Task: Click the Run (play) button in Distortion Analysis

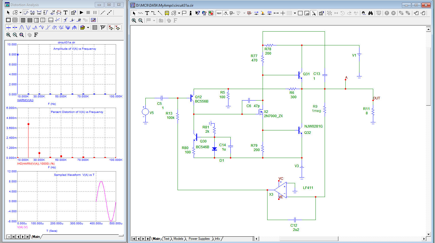Action: (x=82, y=13)
